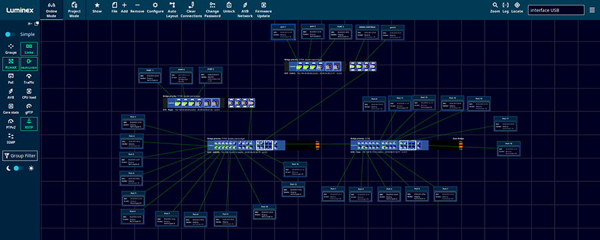
Task: Select the Port 12 device card
Action: (293, 189)
